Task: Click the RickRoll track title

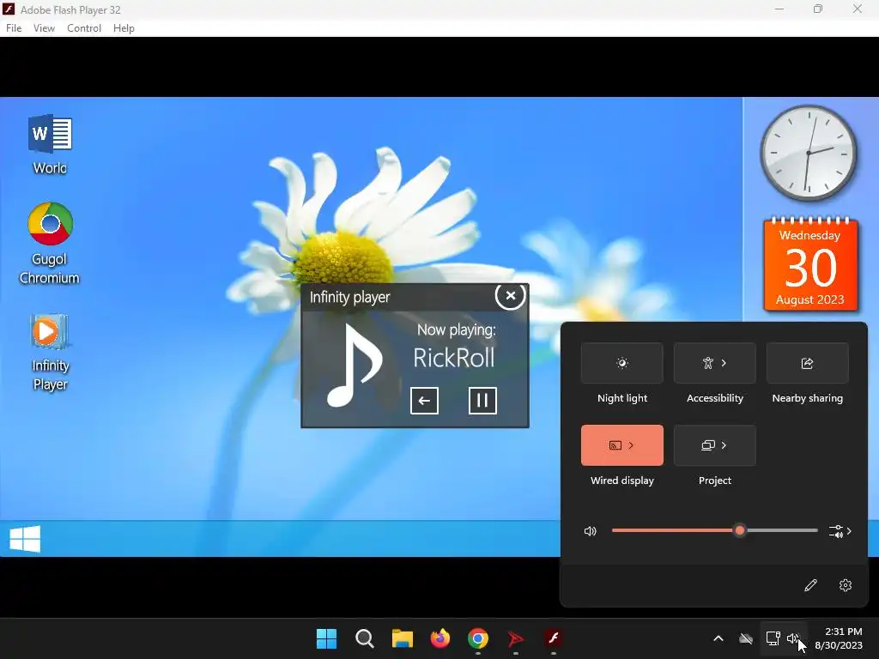Action: [x=454, y=358]
